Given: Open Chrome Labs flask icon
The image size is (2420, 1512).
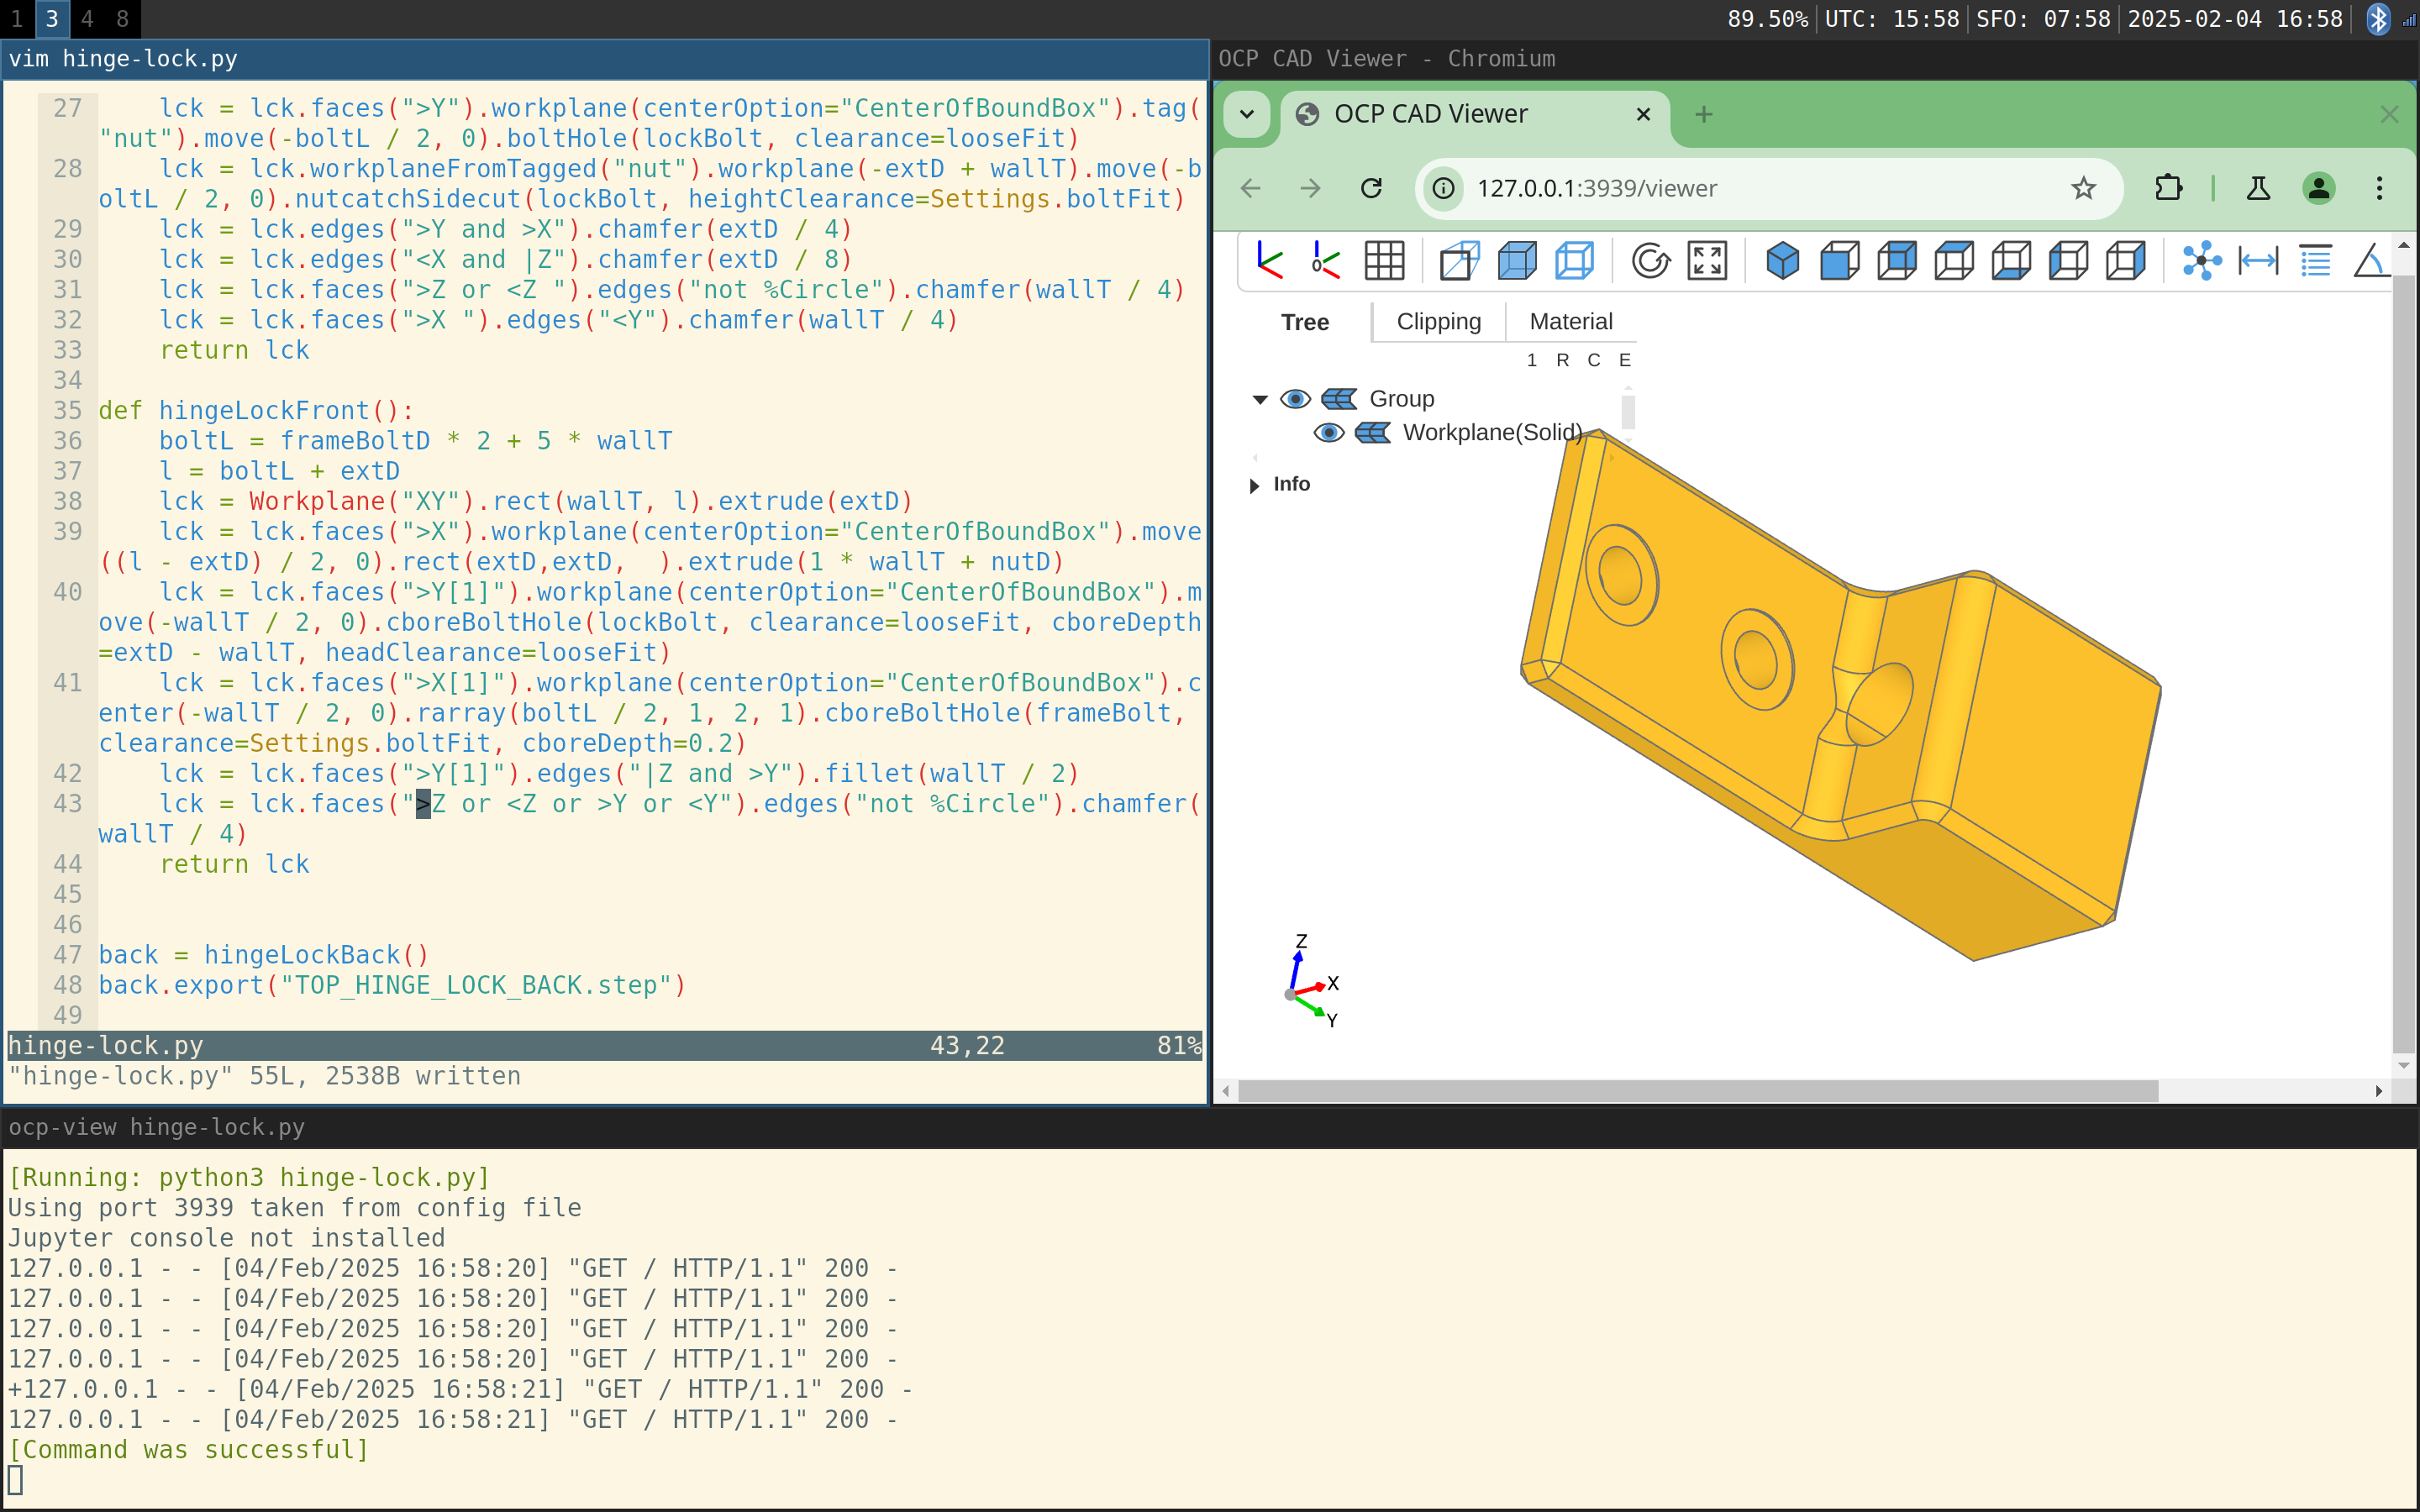Looking at the screenshot, I should (2258, 188).
